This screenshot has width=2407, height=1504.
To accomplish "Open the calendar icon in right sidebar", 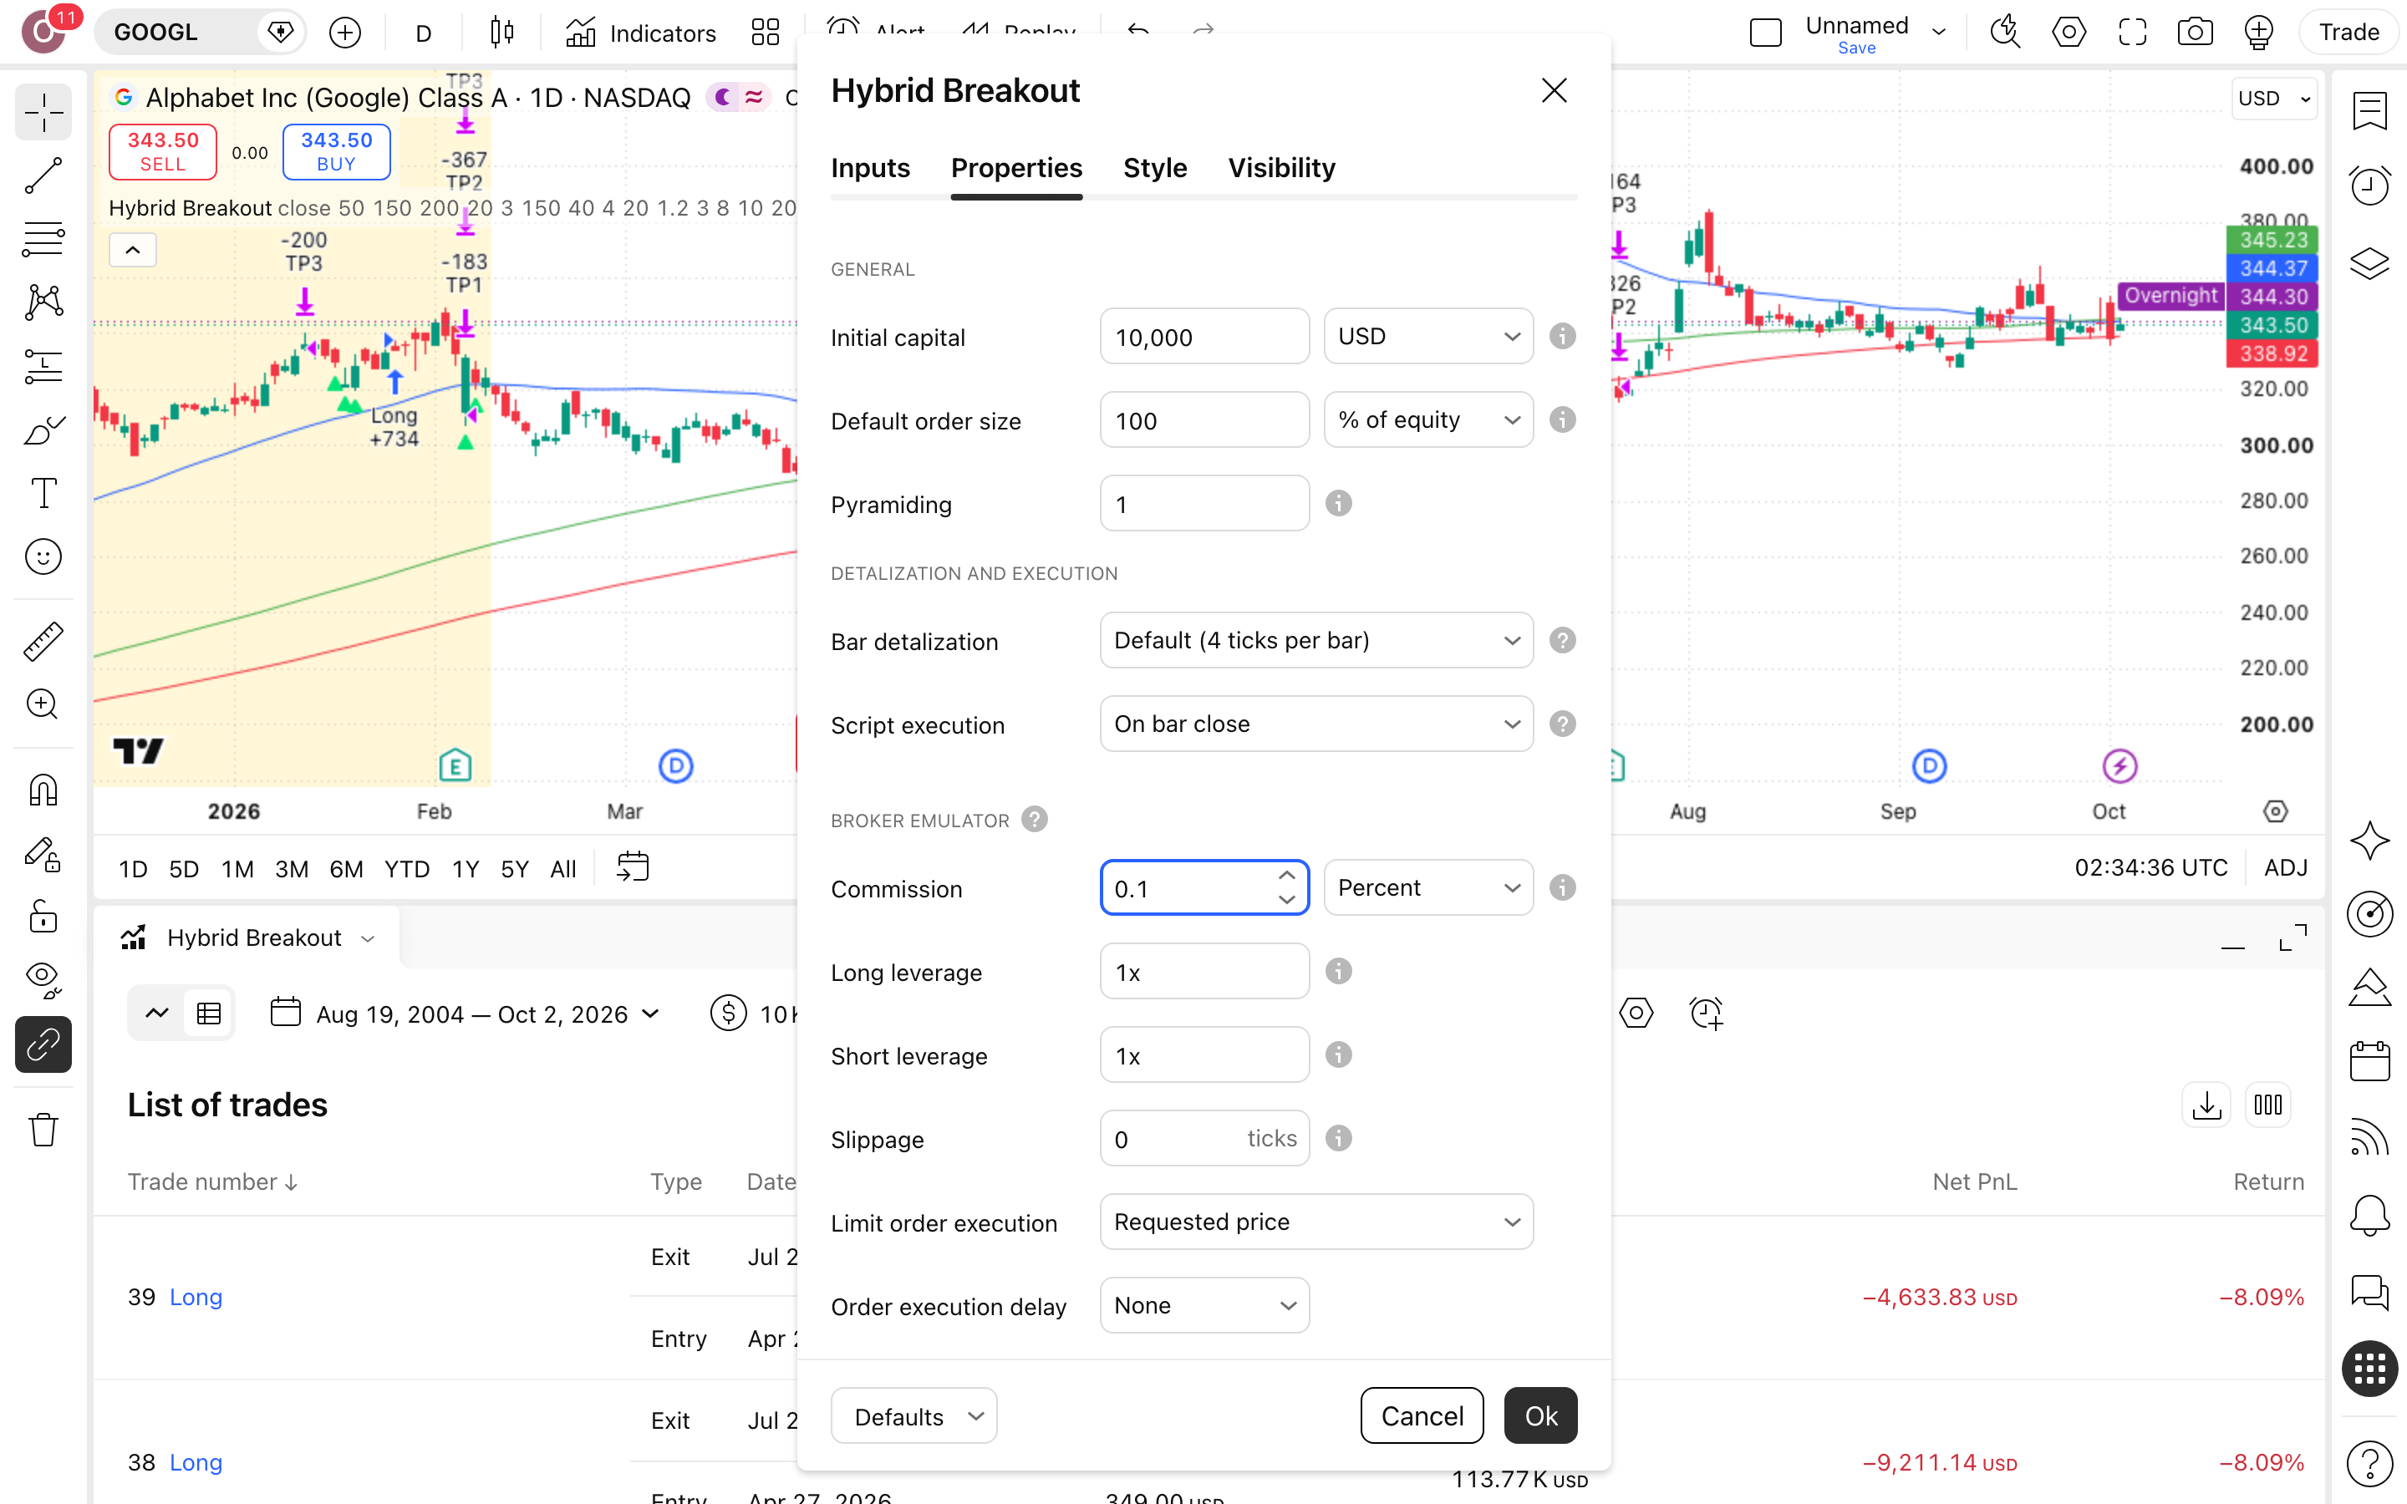I will tap(2369, 1061).
